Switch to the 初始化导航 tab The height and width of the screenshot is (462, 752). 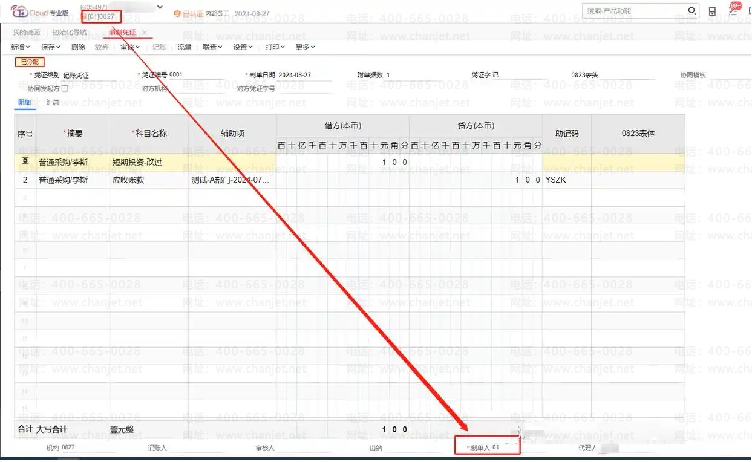tap(69, 33)
